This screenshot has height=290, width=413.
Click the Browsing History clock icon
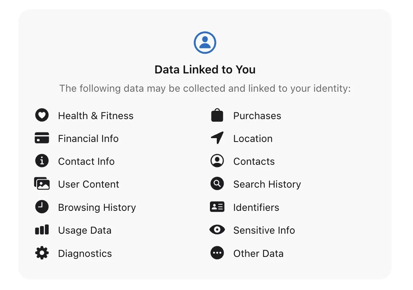[42, 207]
